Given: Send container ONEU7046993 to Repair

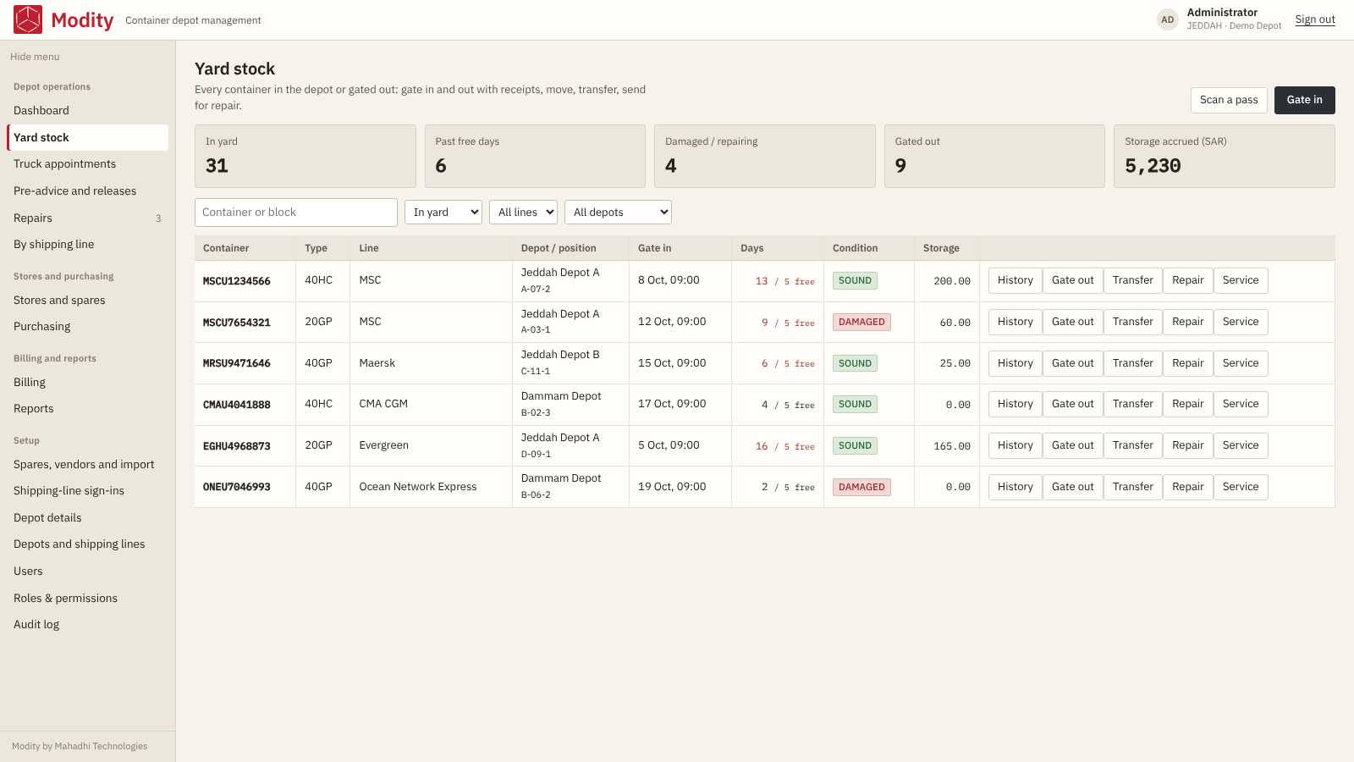Looking at the screenshot, I should (1188, 487).
